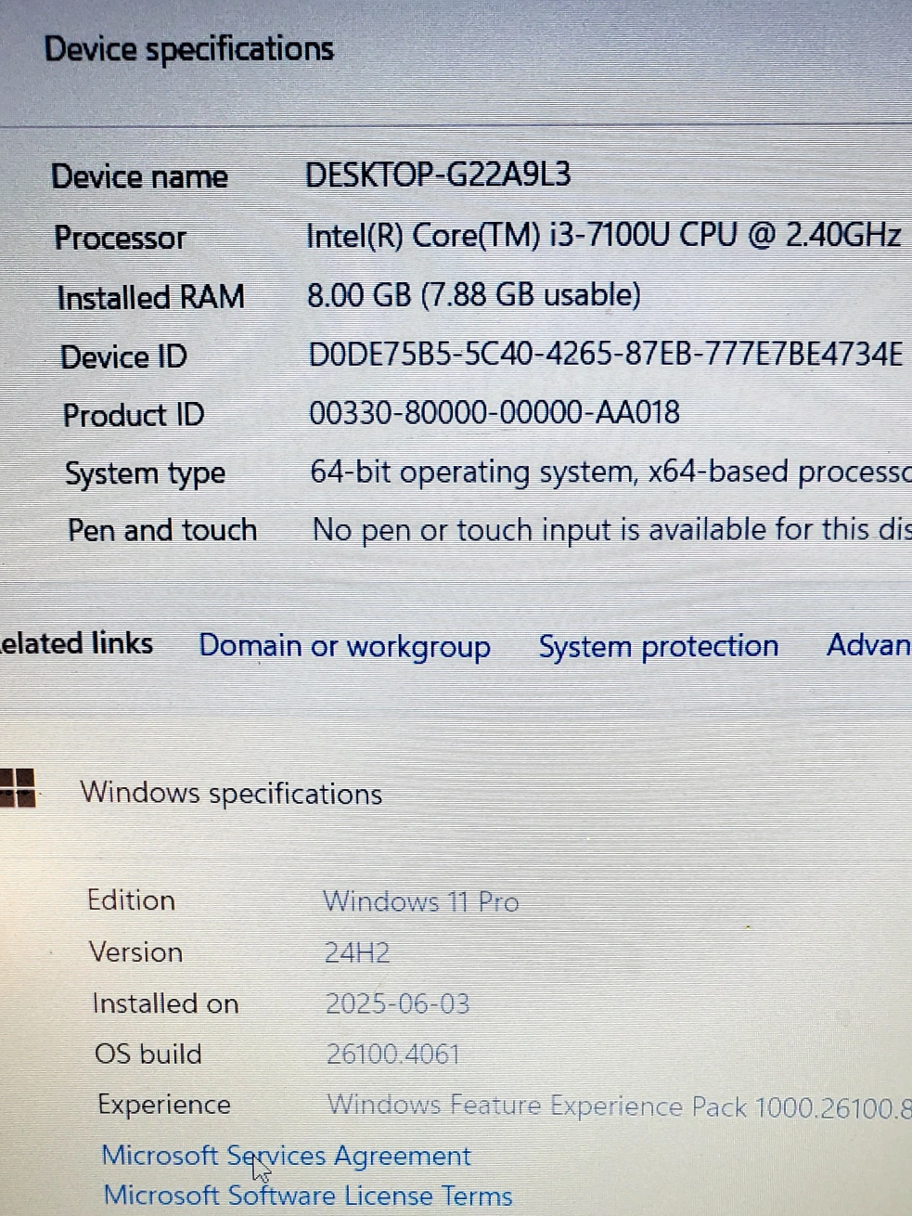
Task: Click the Windows Feature Experience Pack value
Action: [619, 1106]
